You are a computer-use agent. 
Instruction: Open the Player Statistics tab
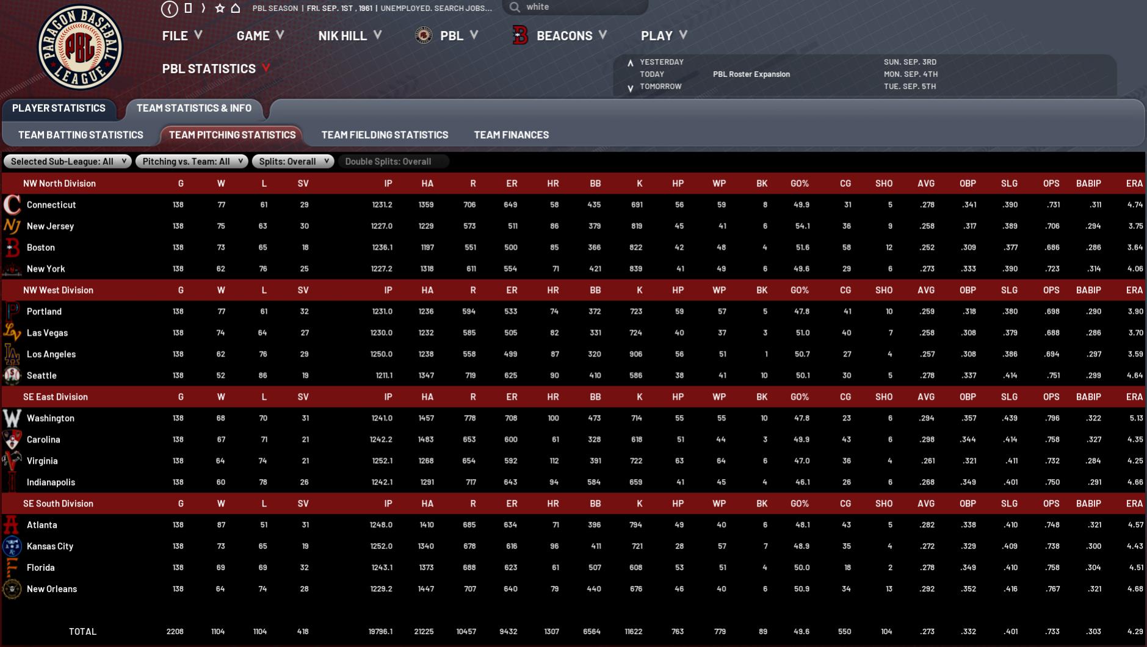click(x=59, y=108)
